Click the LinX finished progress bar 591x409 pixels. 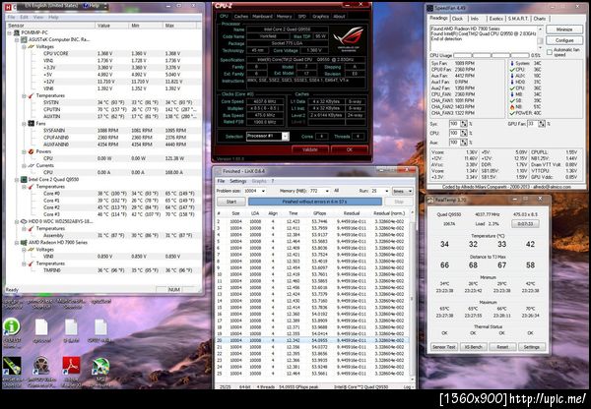[315, 202]
